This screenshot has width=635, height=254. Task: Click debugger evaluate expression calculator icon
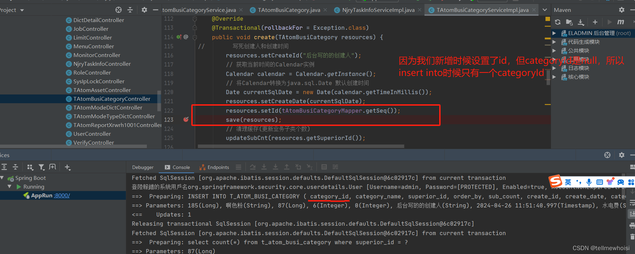click(x=324, y=167)
